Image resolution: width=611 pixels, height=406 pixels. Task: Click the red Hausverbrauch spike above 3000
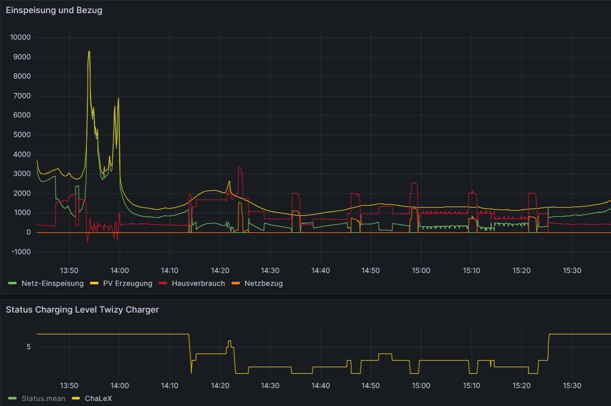(240, 168)
